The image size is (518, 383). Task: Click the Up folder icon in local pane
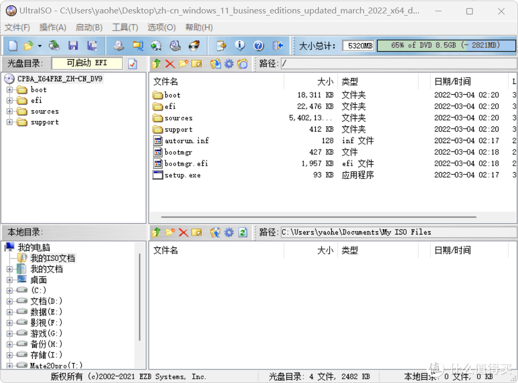coord(157,232)
